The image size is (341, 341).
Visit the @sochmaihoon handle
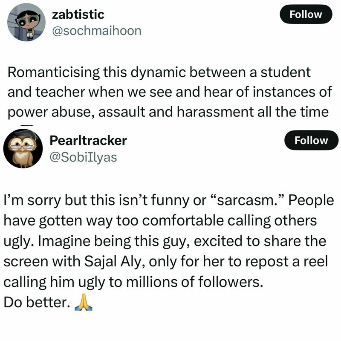(x=96, y=31)
